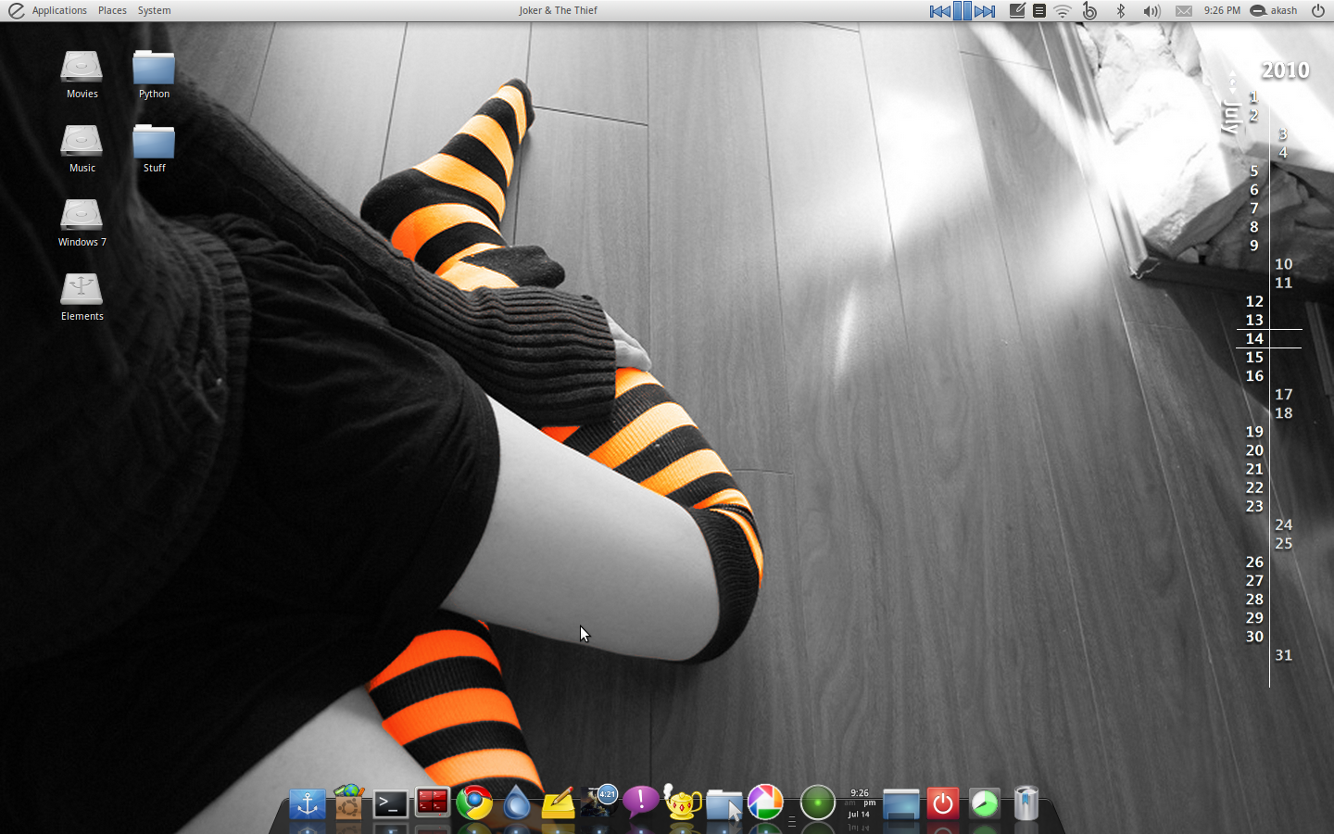Click the Banshee-style 'b' tray icon

coord(1089,11)
